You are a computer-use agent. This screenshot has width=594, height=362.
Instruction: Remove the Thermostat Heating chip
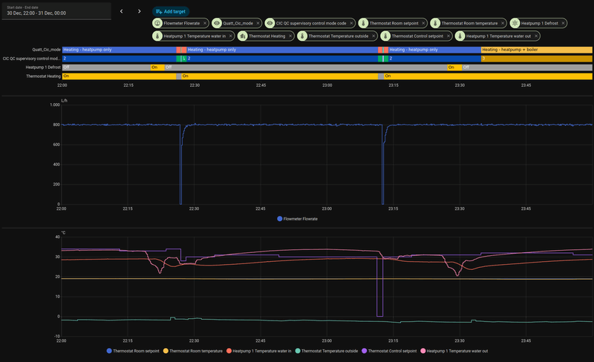coord(290,36)
